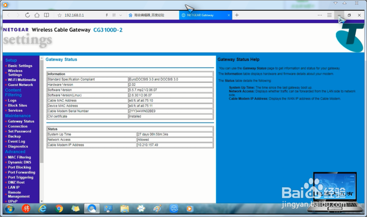
Task: Select the Cable MAC Address value
Action: 141,100
